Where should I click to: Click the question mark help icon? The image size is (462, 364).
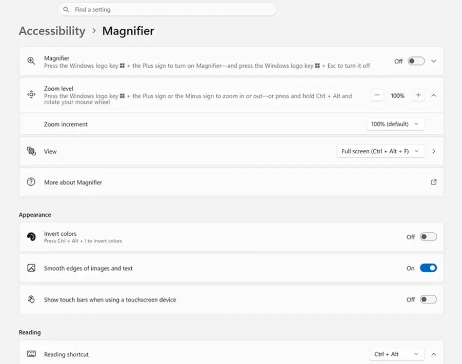(x=31, y=181)
